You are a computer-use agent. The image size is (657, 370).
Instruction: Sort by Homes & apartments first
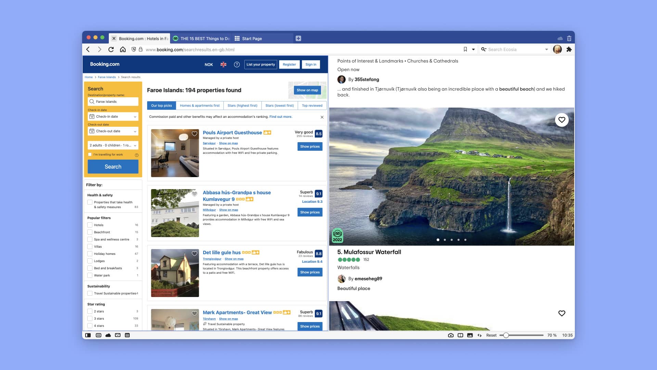click(200, 106)
